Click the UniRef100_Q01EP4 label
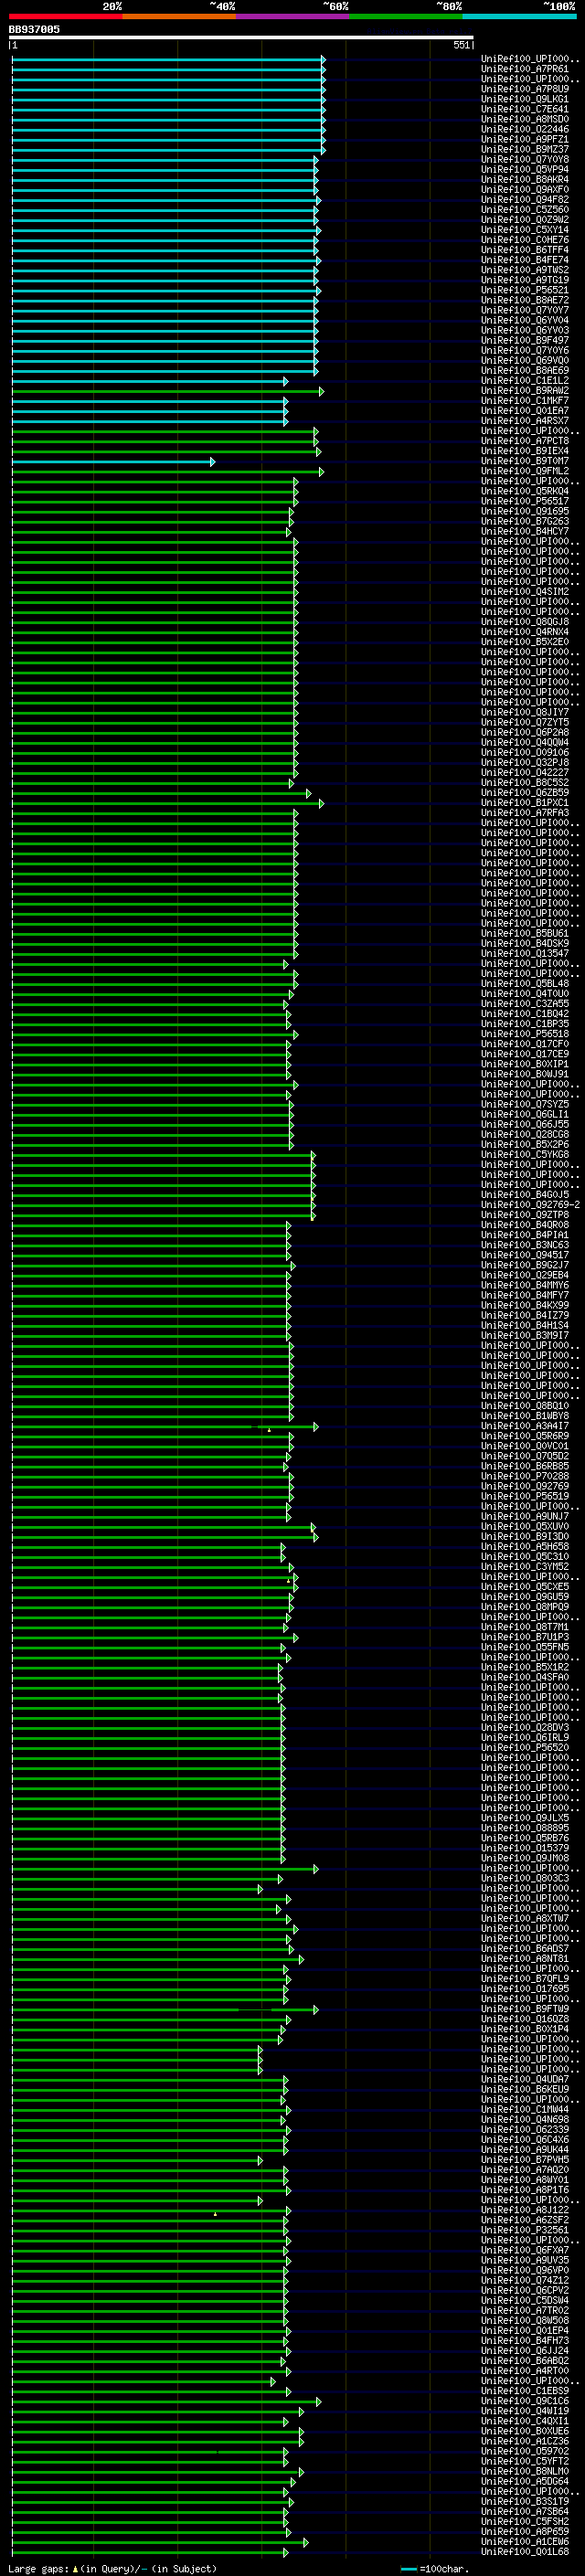 click(525, 2330)
